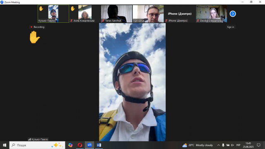This screenshot has height=149, width=265.
Task: Open the Windows Start menu
Action: click(5, 145)
